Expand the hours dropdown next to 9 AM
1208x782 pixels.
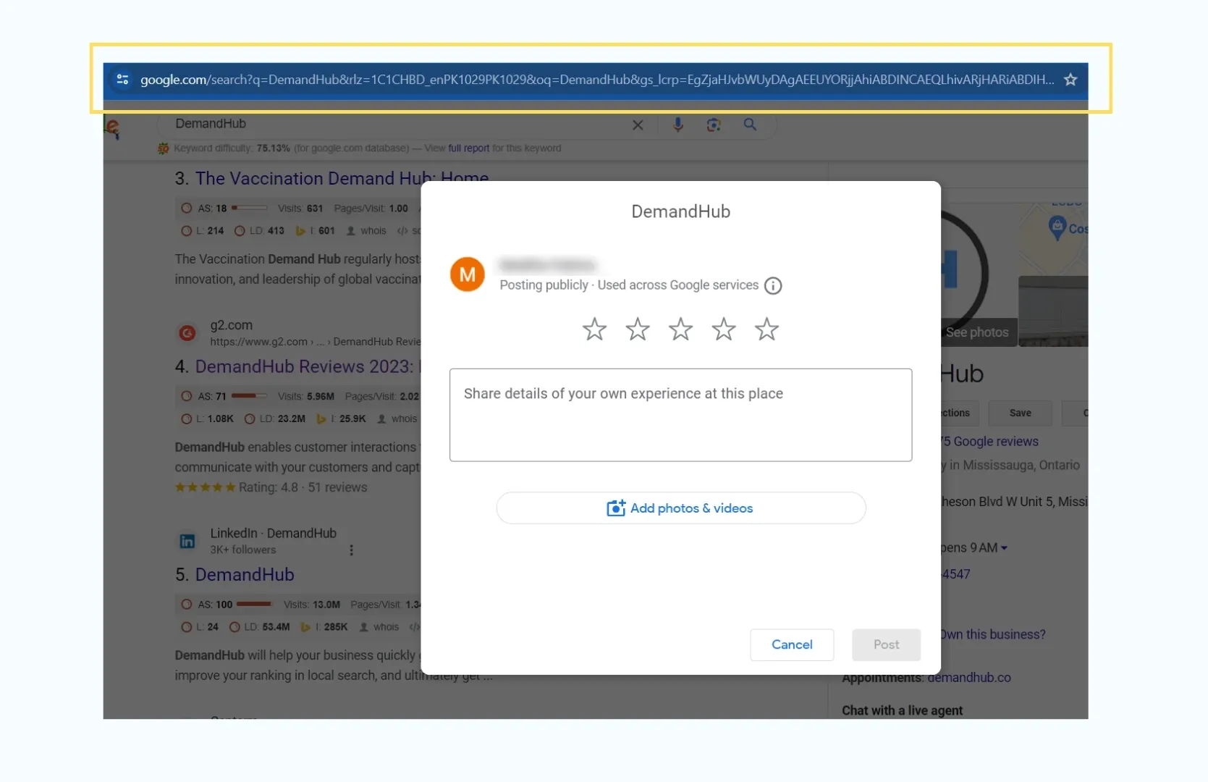(1004, 548)
